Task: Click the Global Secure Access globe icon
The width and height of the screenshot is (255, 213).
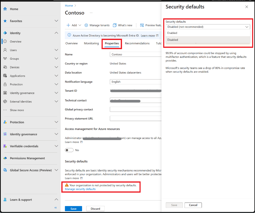Action: [x=5, y=170]
